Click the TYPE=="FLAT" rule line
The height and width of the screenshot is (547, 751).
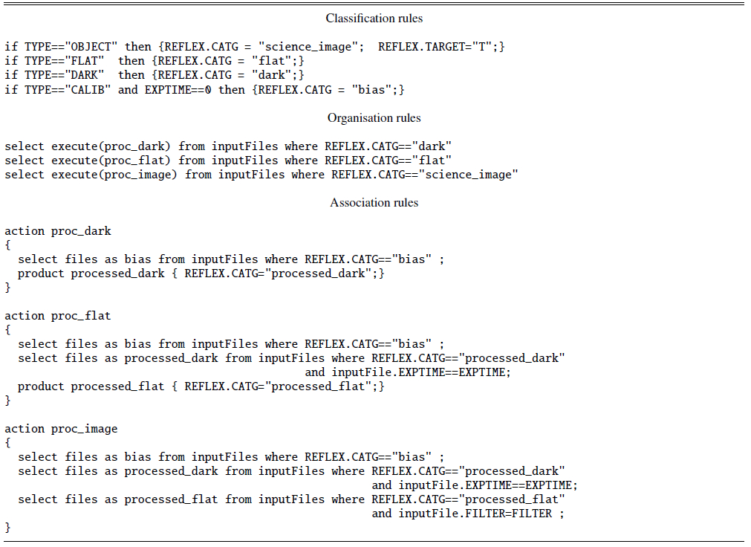tap(155, 61)
